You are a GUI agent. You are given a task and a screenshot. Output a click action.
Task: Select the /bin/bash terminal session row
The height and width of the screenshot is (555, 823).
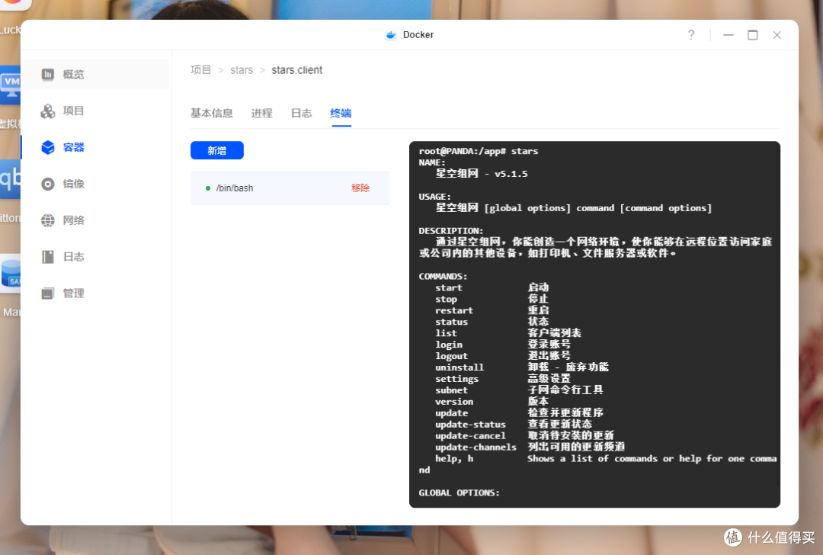pyautogui.click(x=290, y=188)
